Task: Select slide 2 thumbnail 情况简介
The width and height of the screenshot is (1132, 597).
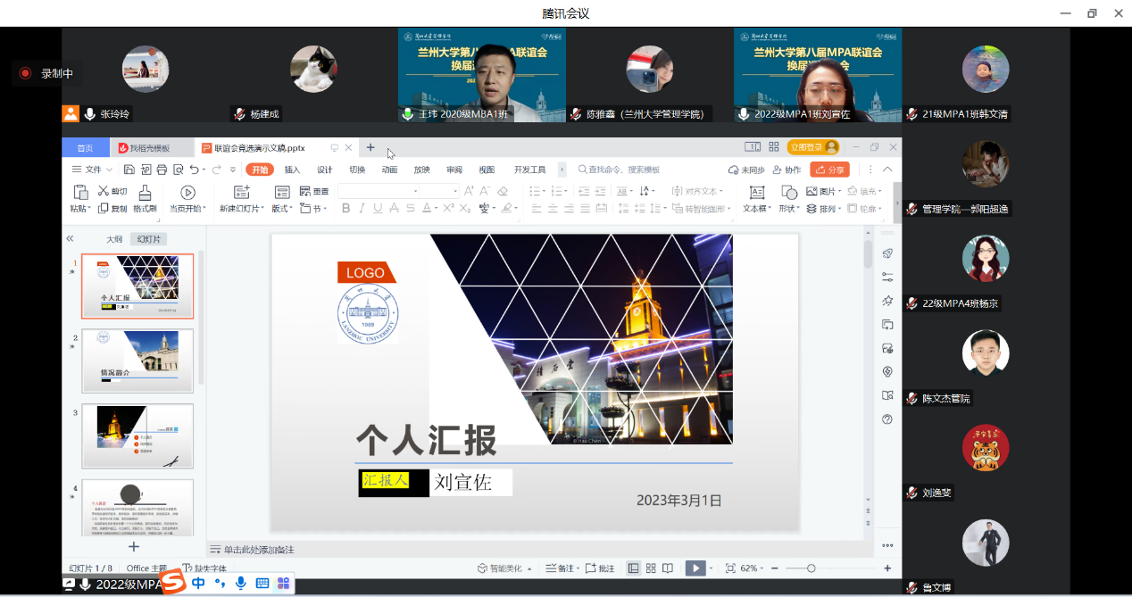Action: pos(137,360)
